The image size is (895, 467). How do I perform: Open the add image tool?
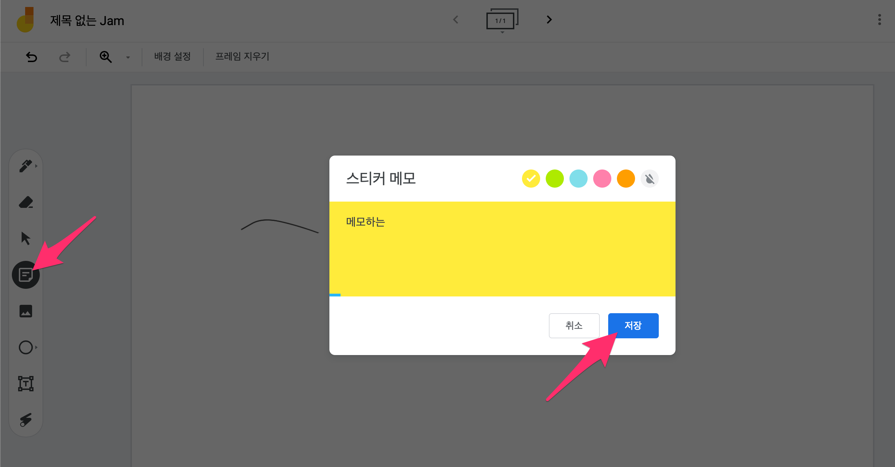click(25, 311)
